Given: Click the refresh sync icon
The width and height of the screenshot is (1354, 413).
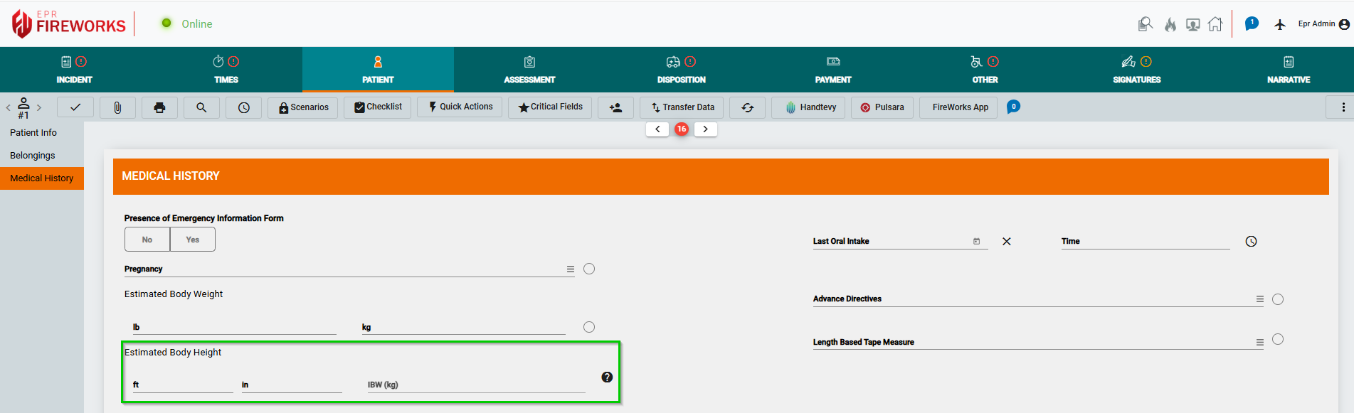Looking at the screenshot, I should [x=747, y=107].
